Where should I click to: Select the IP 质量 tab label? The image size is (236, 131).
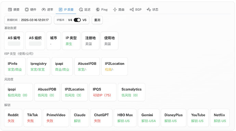point(69,10)
